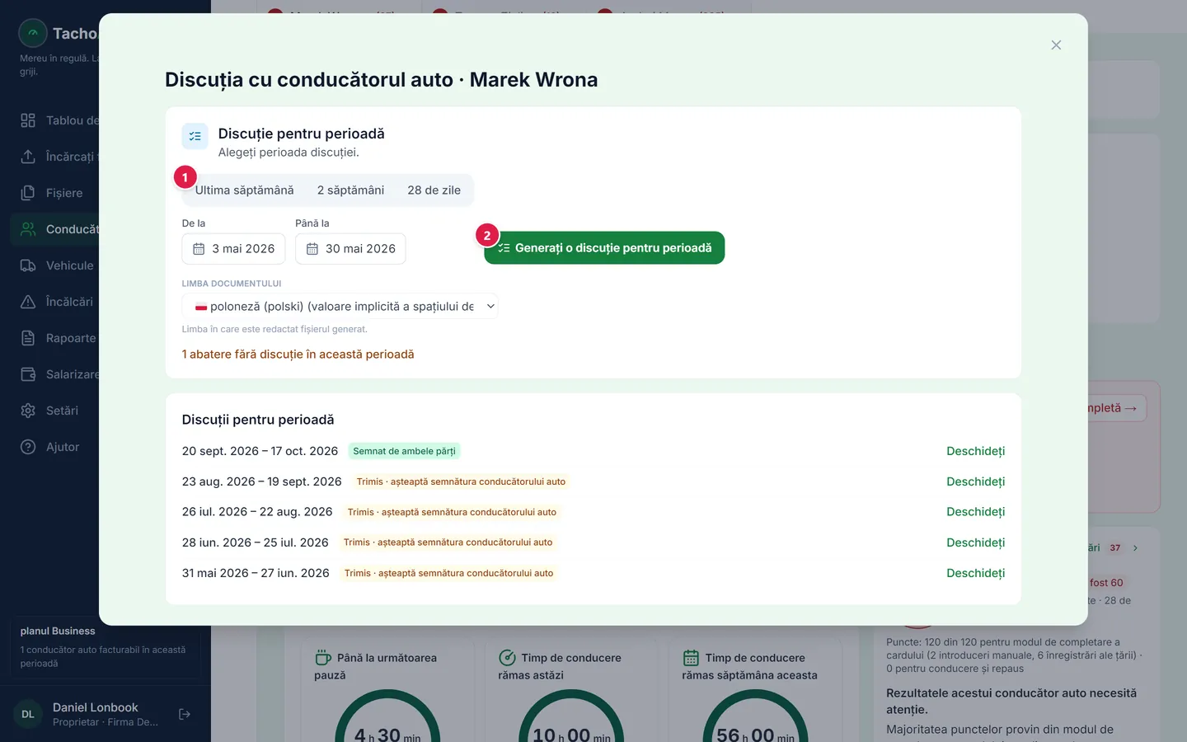
Task: Click the DL user avatar
Action: coord(28,714)
